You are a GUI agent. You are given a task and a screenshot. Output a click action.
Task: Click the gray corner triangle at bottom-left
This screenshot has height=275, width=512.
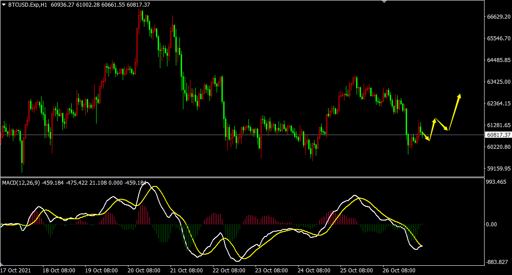point(1,263)
